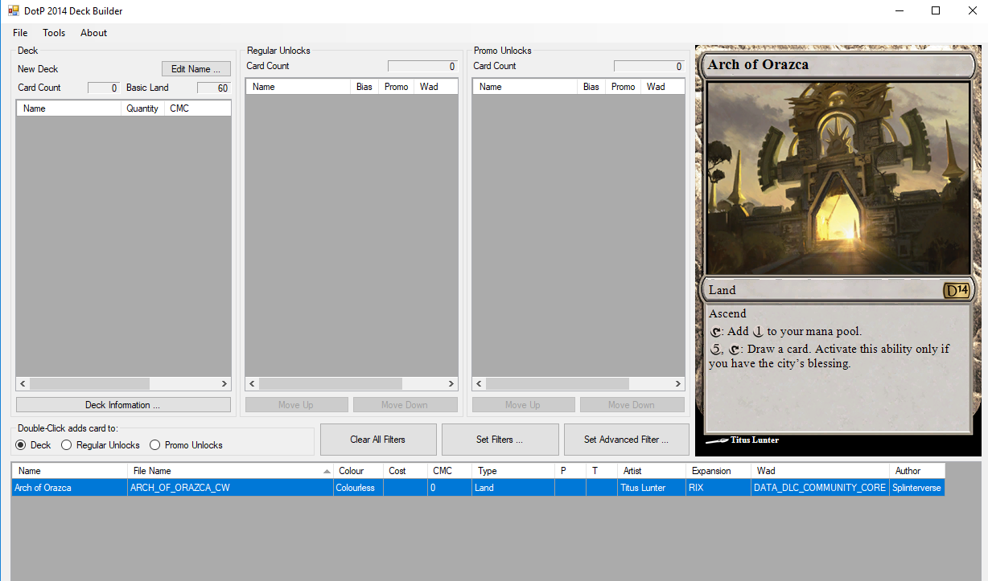The height and width of the screenshot is (581, 988).
Task: Sort Promo Unlocks by Promo column
Action: (x=623, y=87)
